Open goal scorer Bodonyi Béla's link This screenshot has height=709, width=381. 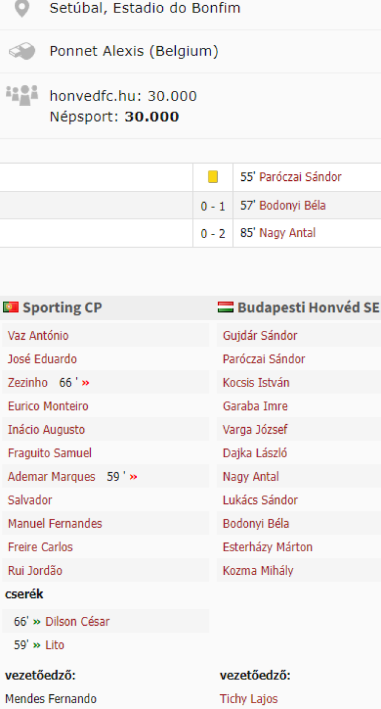click(293, 206)
